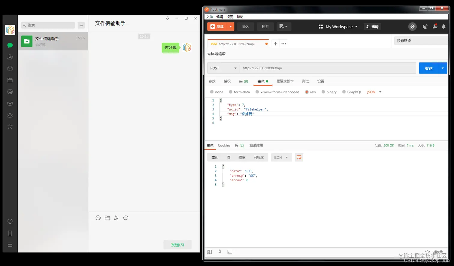
Task: Click the 导入 button in Postman
Action: [x=246, y=26]
